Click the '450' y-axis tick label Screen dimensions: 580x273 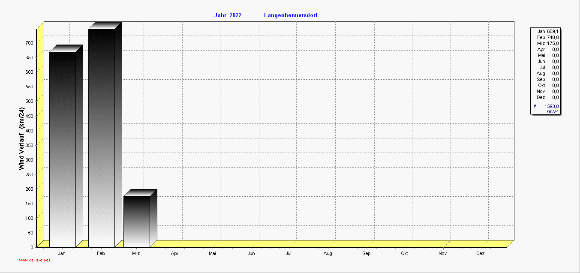click(x=29, y=116)
